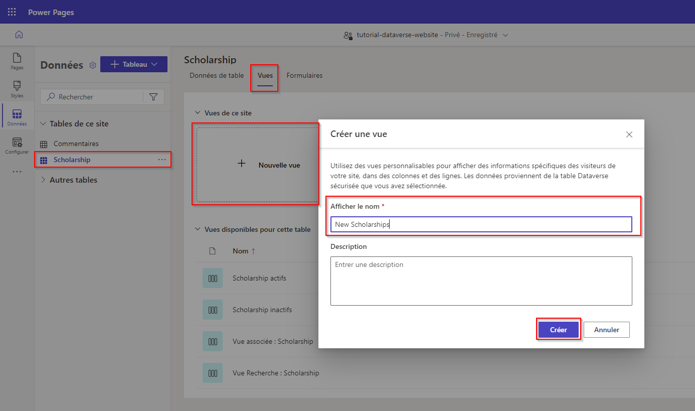
Task: Click the filter funnel icon
Action: tap(153, 97)
